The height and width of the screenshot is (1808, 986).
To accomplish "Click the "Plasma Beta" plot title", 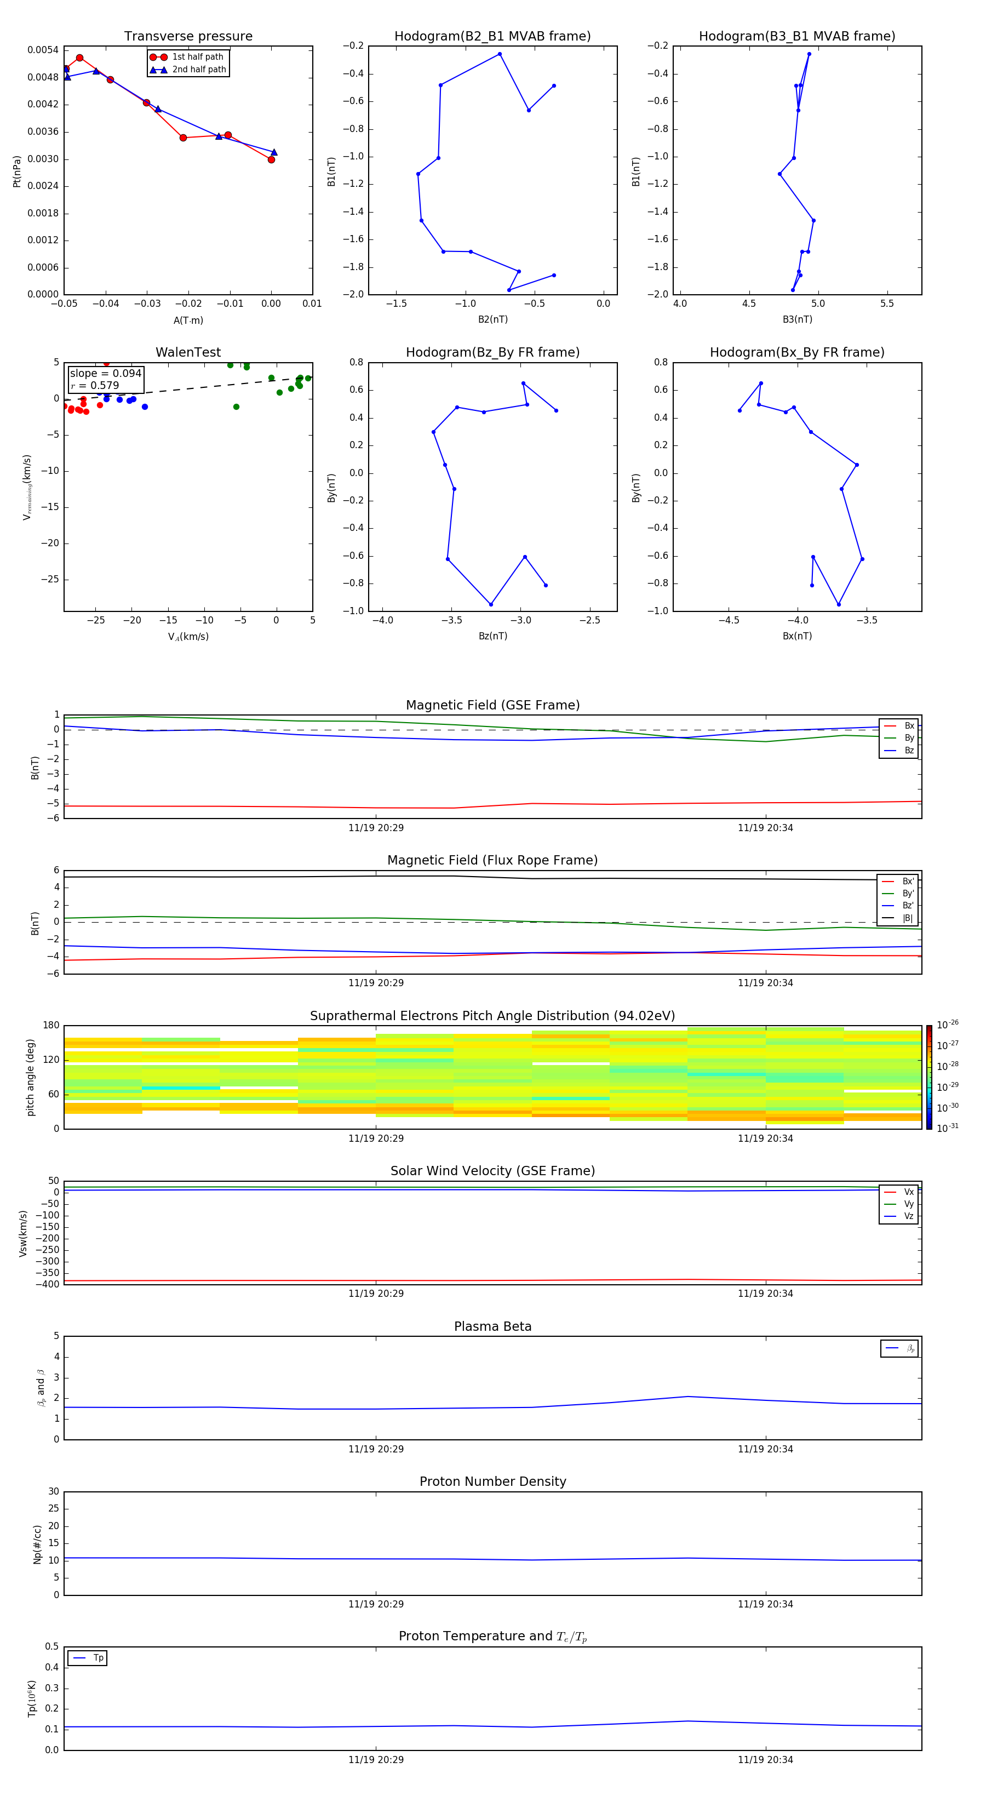I will coord(492,1326).
